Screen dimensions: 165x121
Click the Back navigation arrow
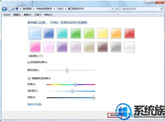[x=4, y=9]
